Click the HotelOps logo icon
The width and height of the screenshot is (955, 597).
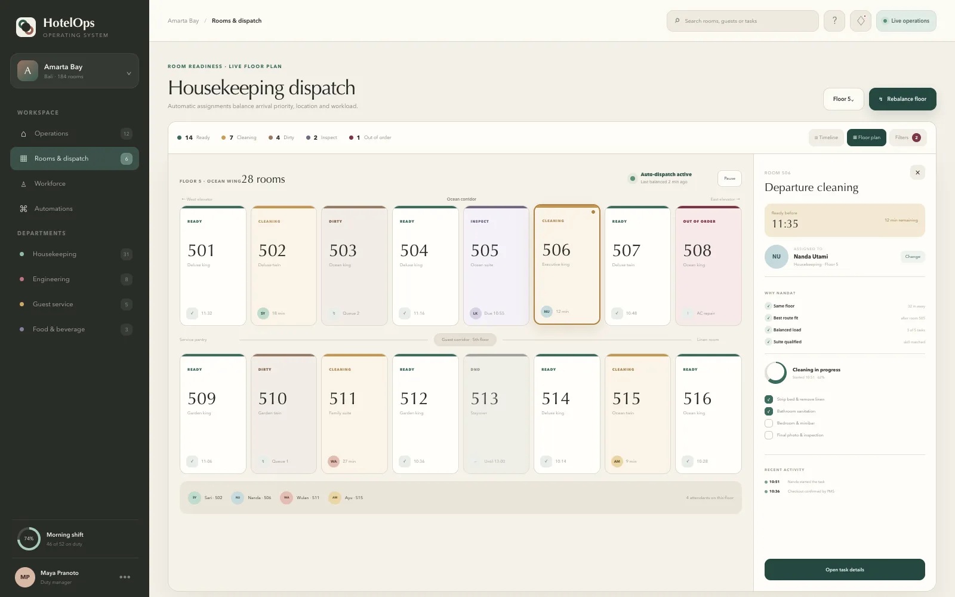pos(26,27)
